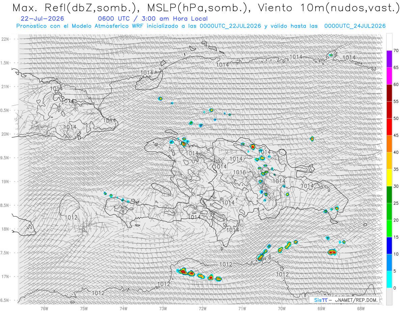The width and height of the screenshot is (405, 313).
Task: Click the purple 65–70 dBZ colorbar segment
Action: coord(389,59)
